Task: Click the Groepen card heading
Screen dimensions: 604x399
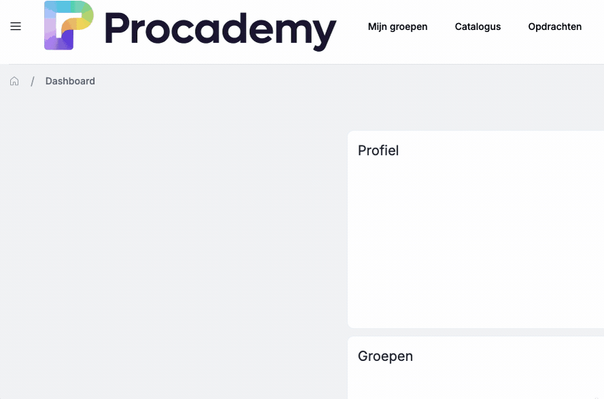Action: (x=385, y=356)
